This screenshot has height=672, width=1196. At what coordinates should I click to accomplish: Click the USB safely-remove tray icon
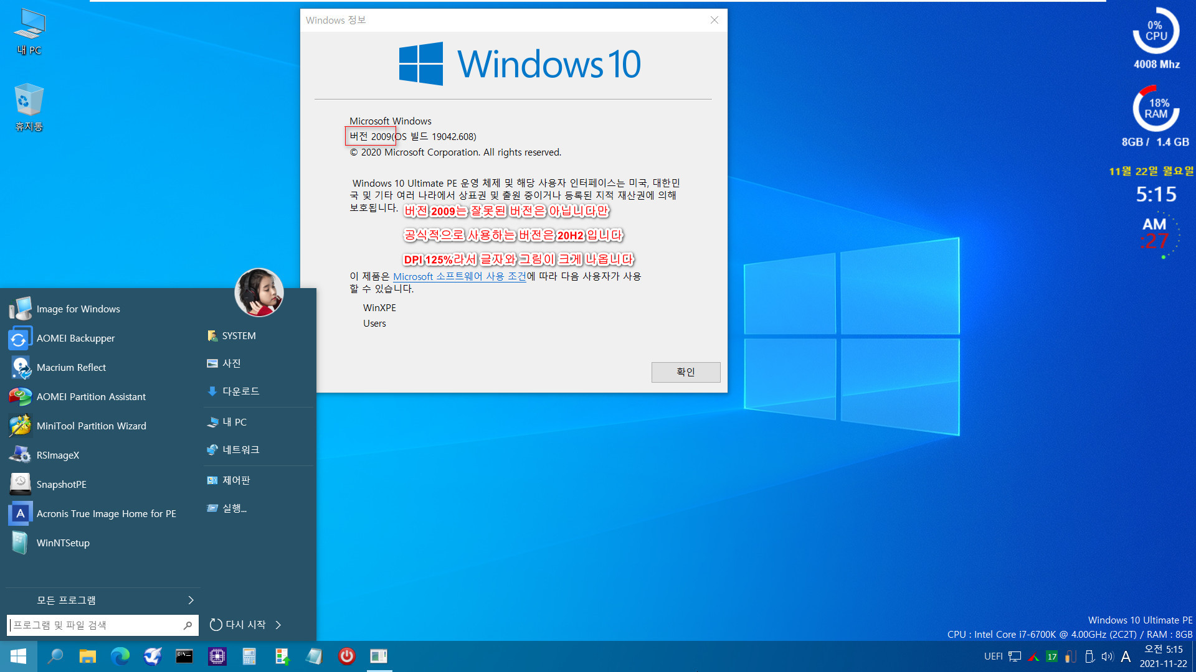(1089, 656)
